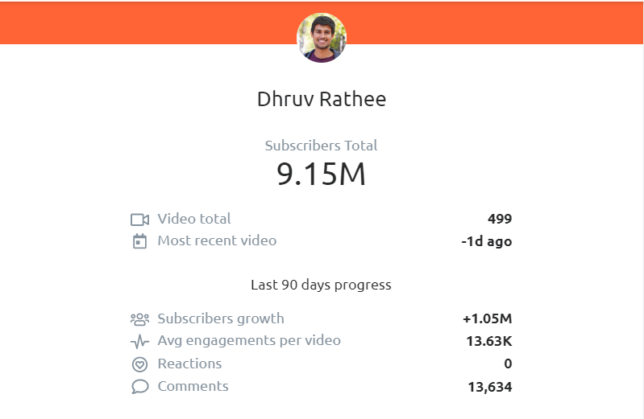
Task: Click the 13.63K engagements value
Action: click(489, 341)
